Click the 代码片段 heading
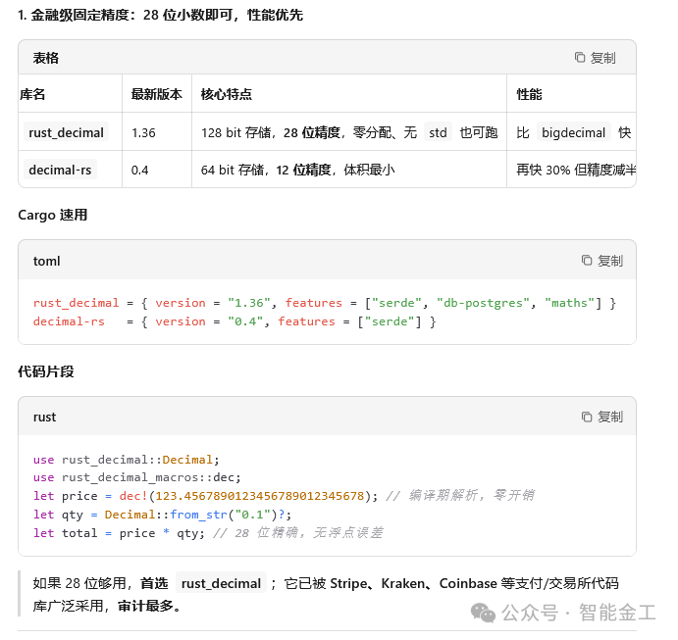Image resolution: width=678 pixels, height=640 pixels. click(46, 371)
